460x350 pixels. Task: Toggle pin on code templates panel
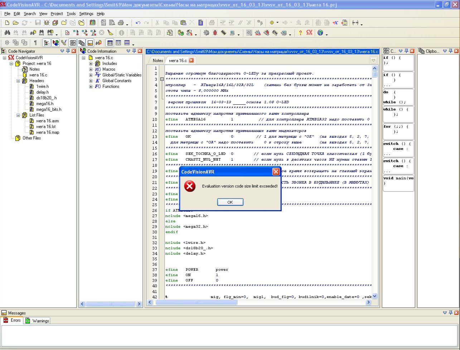click(x=406, y=51)
